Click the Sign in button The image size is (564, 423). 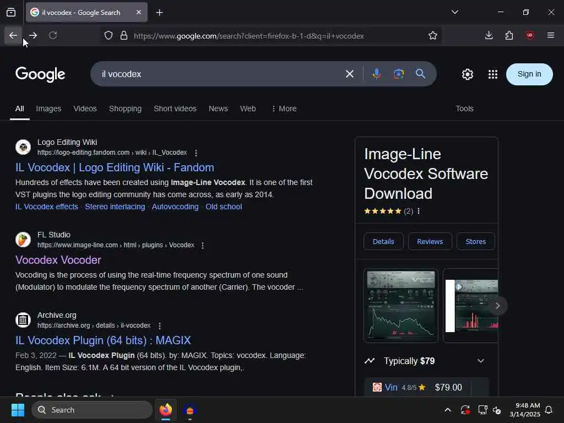point(529,74)
